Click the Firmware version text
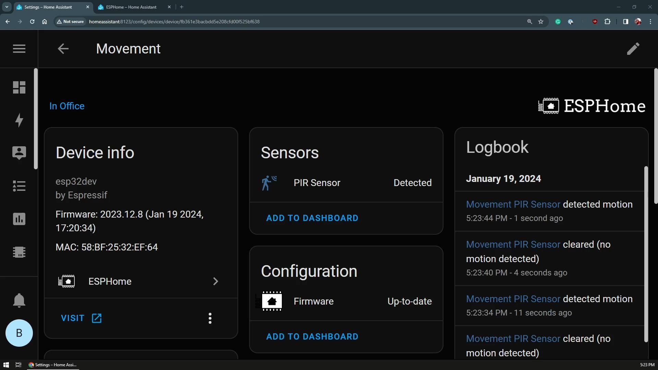658x370 pixels. pyautogui.click(x=130, y=221)
